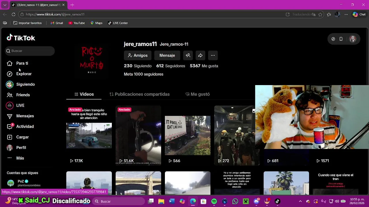The height and width of the screenshot is (207, 369).
Task: Open pinned video with 17.1K views
Action: click(89, 135)
